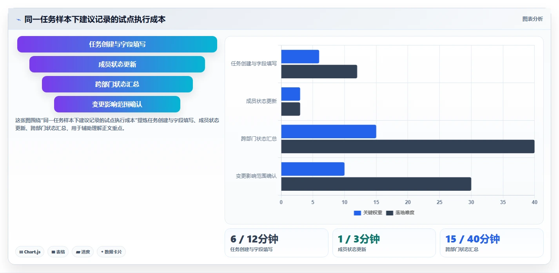
Task: Click the Chart.js tag chip
Action: (x=30, y=252)
